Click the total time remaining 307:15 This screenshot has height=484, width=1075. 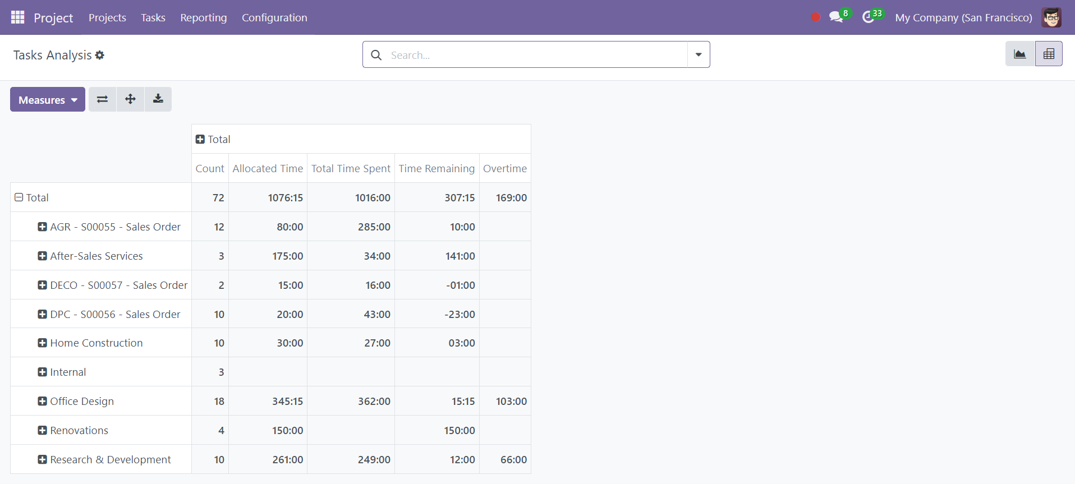click(x=437, y=197)
